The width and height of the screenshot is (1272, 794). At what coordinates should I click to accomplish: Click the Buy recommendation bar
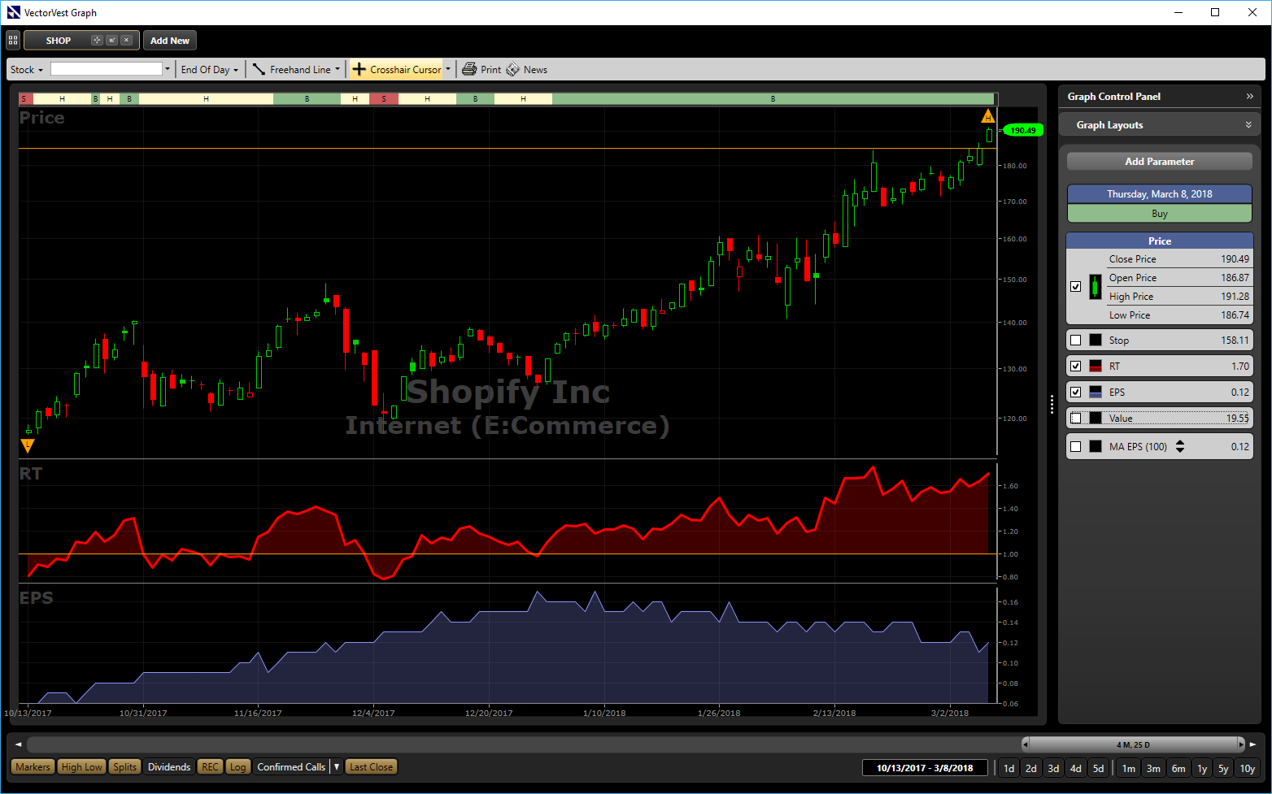tap(1160, 214)
